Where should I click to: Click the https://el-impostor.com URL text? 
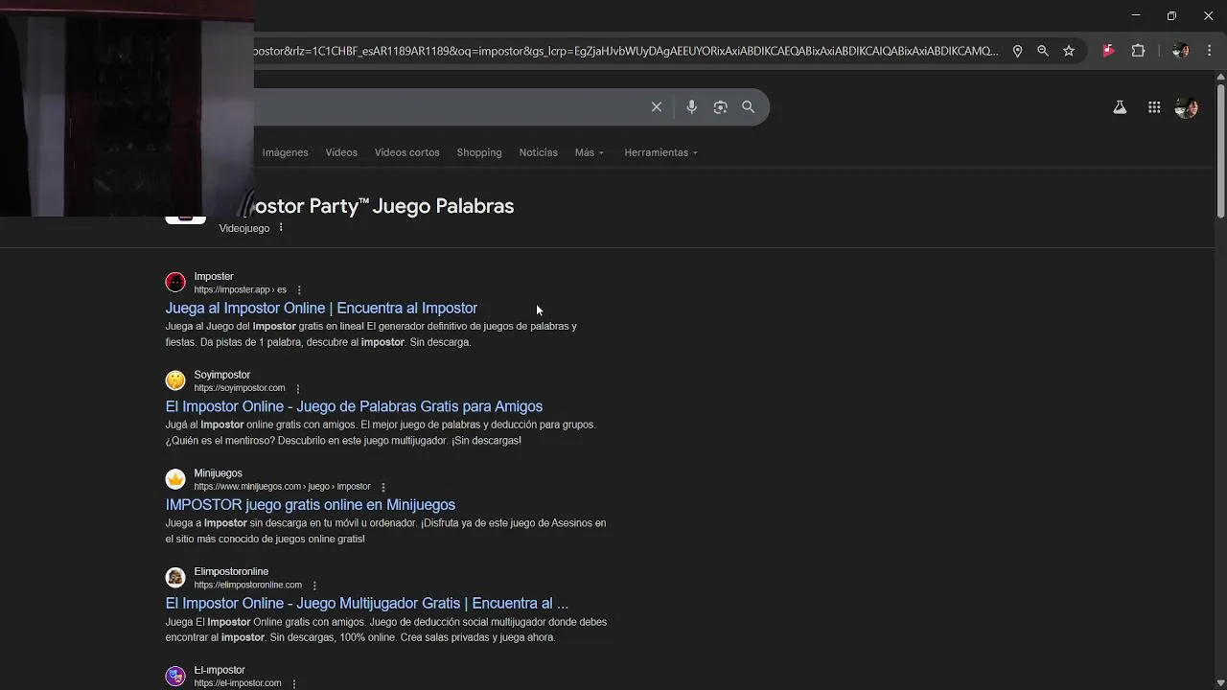(238, 683)
